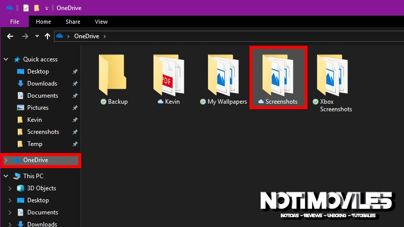The image size is (404, 227).
Task: Click the cloud icon in address bar
Action: pos(60,36)
